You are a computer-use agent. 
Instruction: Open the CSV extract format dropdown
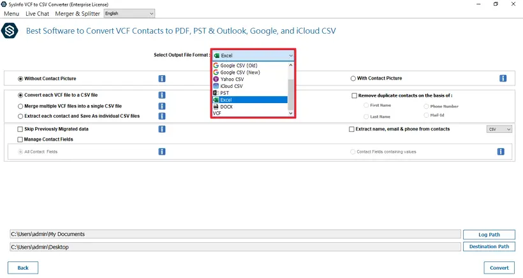tap(499, 129)
